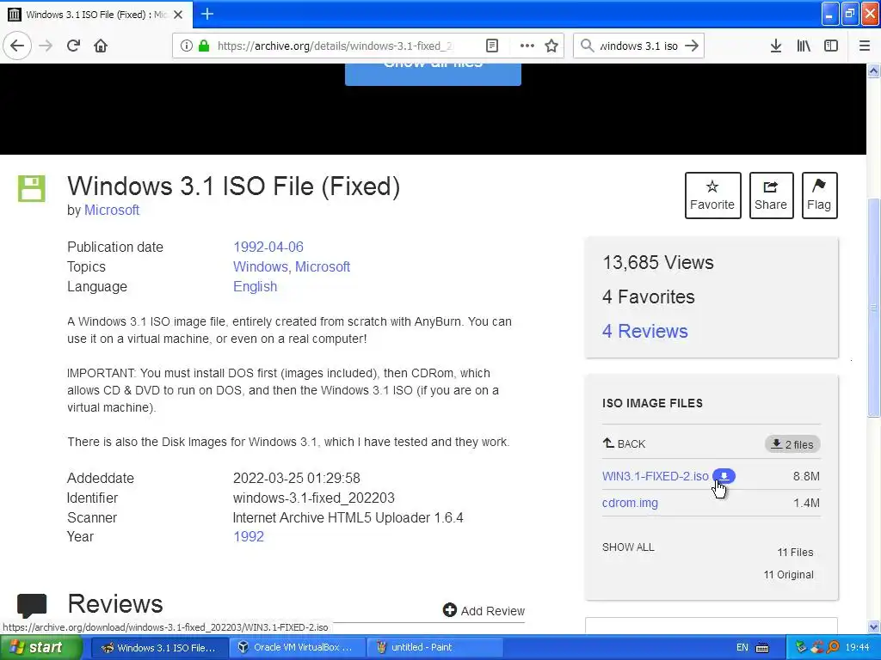Toggle Reader View icon in address bar
This screenshot has width=881, height=660.
[491, 46]
